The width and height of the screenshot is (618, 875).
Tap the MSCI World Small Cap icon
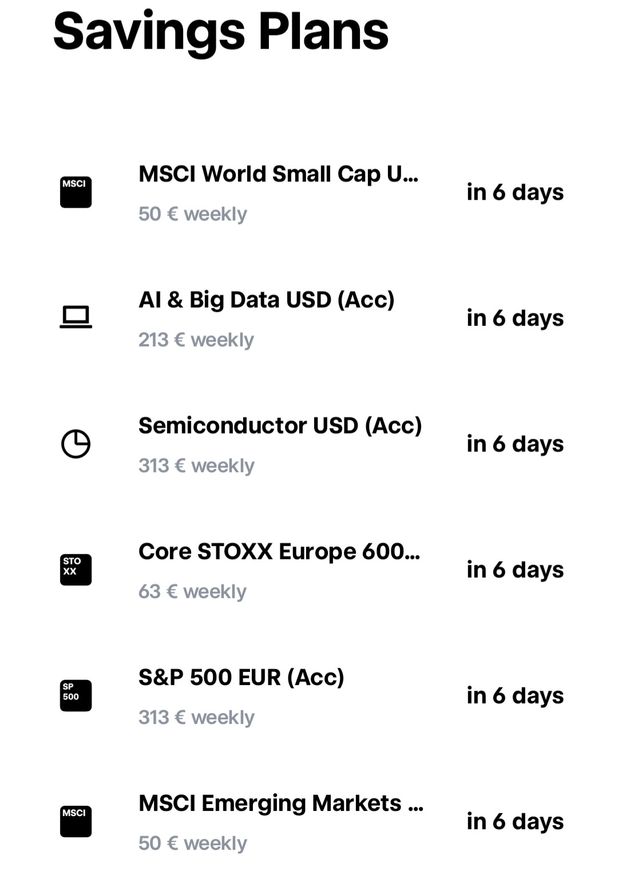(x=76, y=192)
